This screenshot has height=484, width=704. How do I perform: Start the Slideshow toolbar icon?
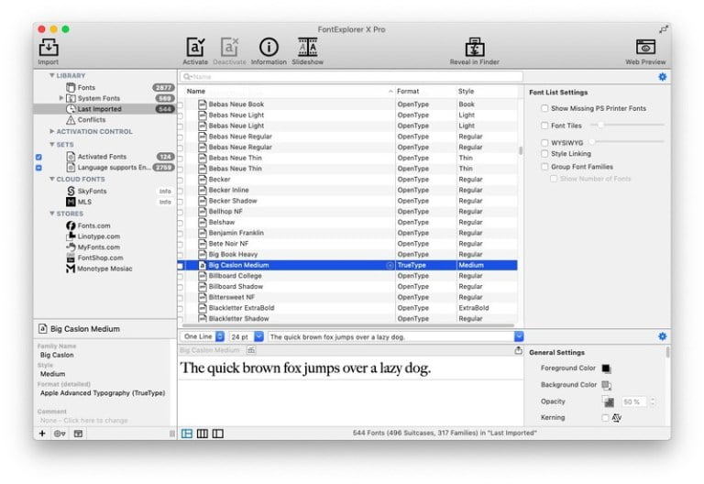(x=308, y=47)
